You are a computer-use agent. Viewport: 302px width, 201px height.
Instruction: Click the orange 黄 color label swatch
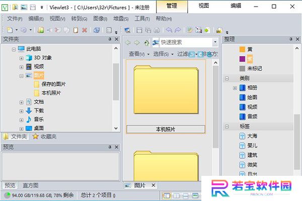point(242,49)
